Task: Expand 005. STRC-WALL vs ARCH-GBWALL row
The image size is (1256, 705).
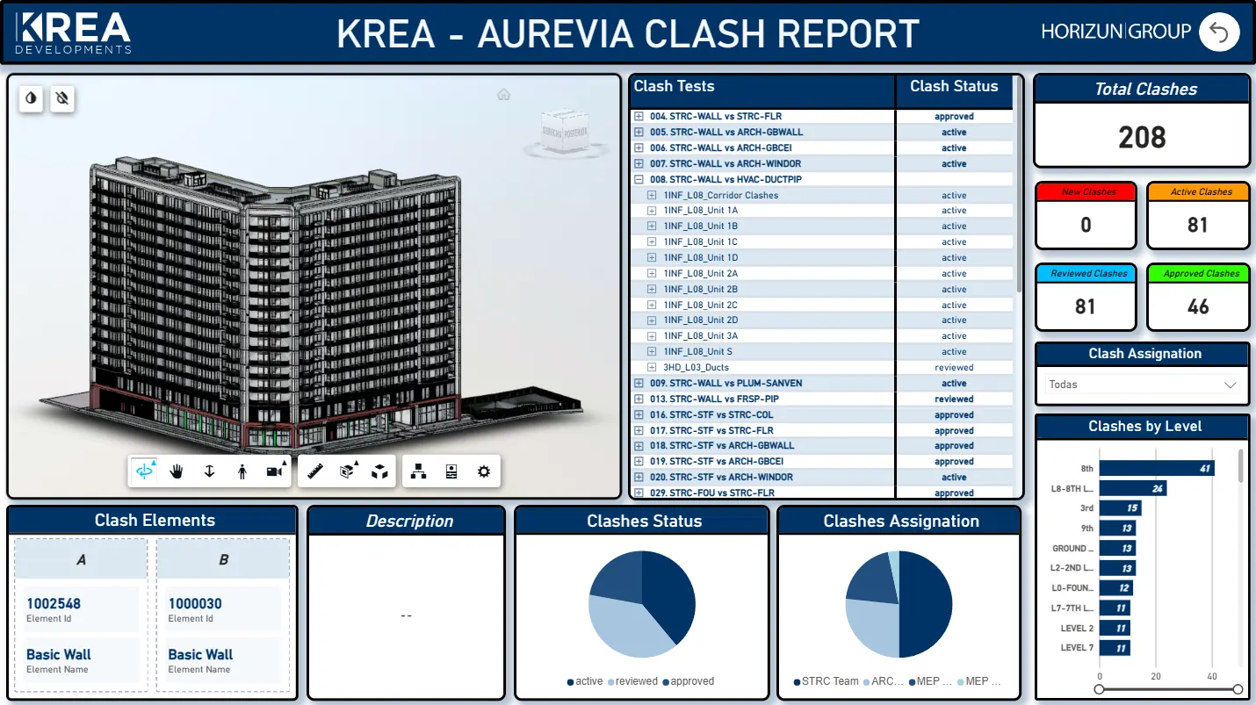Action: click(639, 132)
